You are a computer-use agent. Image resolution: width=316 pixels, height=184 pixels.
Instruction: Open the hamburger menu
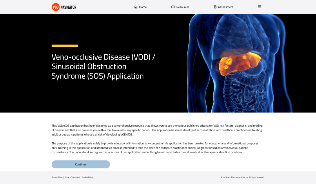point(259,7)
